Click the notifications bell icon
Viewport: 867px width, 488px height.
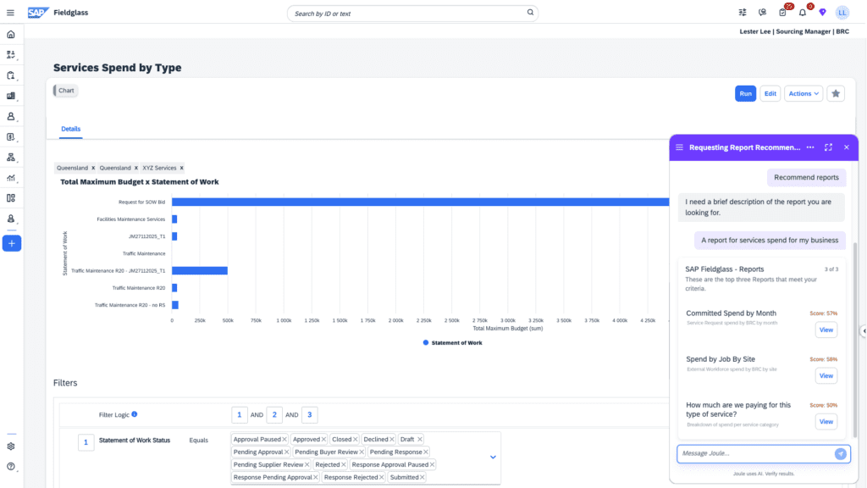point(803,13)
